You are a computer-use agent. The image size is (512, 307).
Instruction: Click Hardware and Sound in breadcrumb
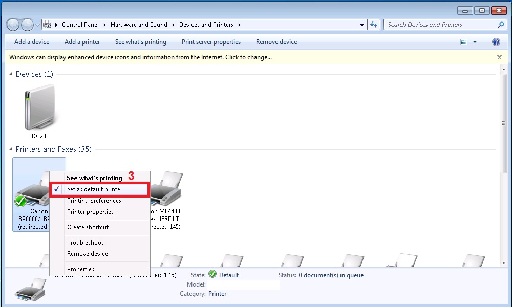(139, 25)
